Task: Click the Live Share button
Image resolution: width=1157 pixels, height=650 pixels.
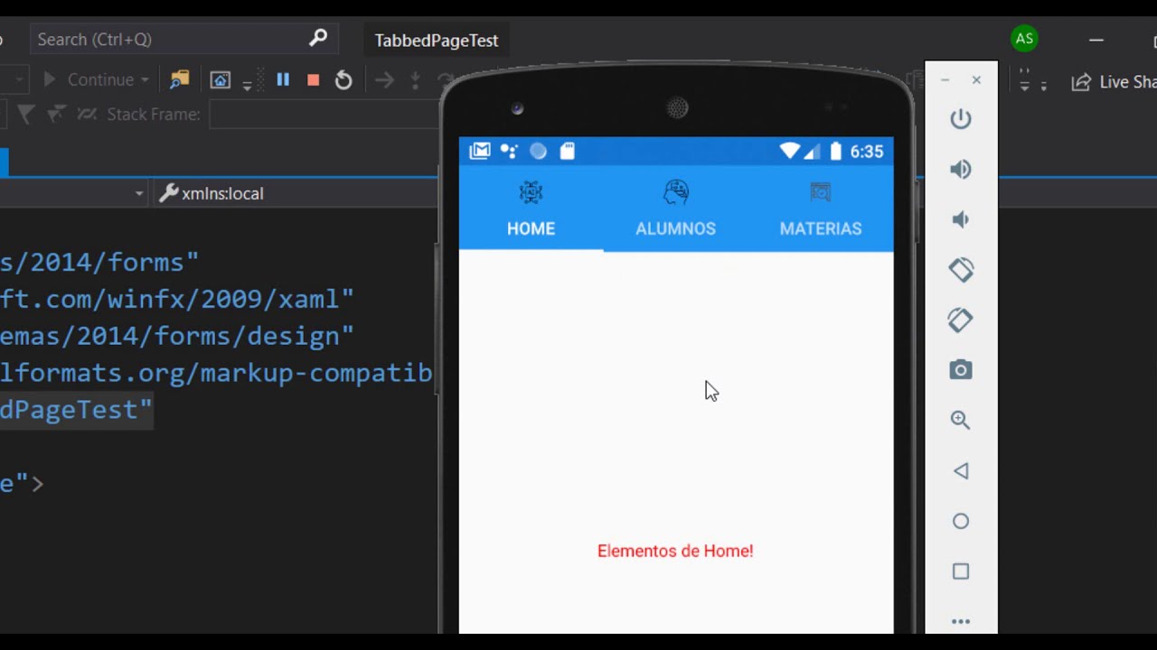Action: click(1114, 82)
